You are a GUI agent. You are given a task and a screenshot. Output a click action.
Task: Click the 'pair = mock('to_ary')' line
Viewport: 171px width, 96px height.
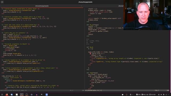click(12, 34)
